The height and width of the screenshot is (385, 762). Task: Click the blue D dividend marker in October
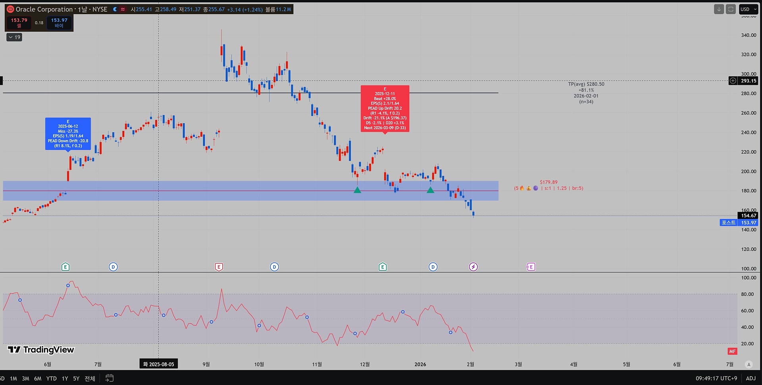pyautogui.click(x=274, y=267)
